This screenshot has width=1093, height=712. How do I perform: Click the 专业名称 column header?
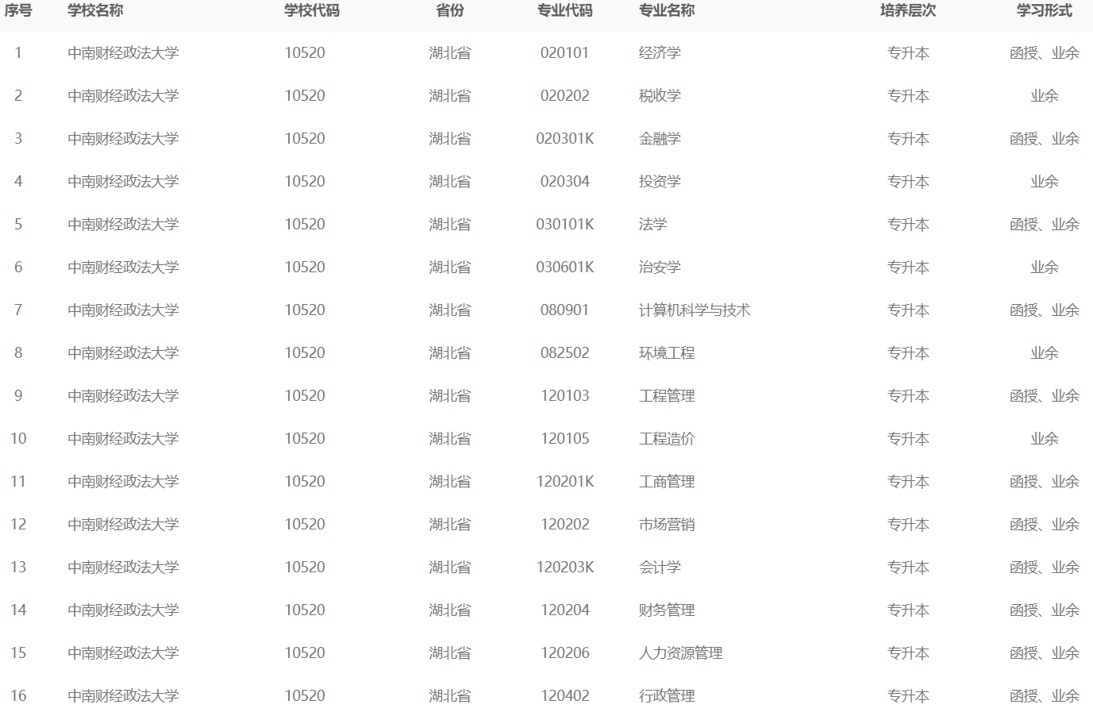667,10
